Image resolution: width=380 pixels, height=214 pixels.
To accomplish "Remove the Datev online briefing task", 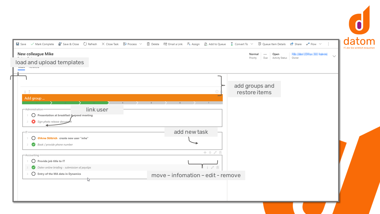I will pyautogui.click(x=218, y=168).
